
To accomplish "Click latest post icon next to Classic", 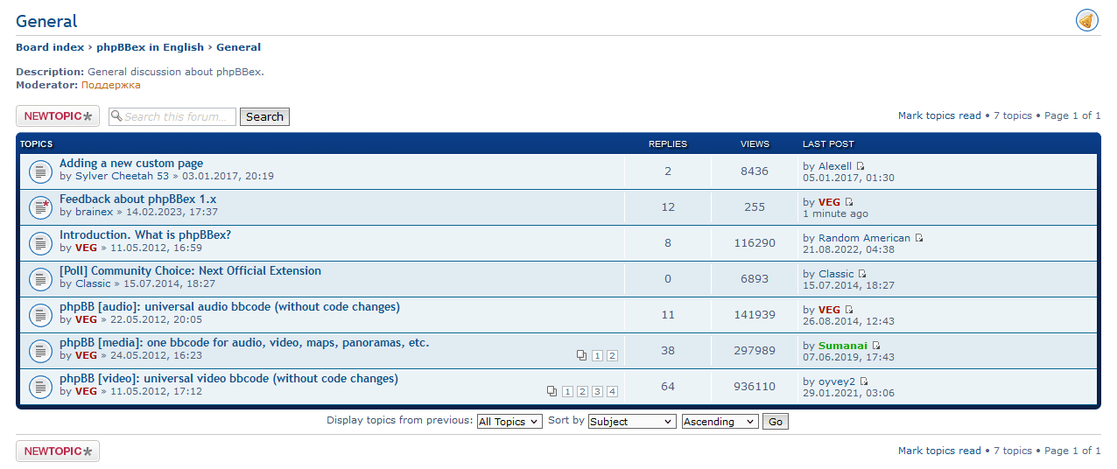I will tap(862, 274).
